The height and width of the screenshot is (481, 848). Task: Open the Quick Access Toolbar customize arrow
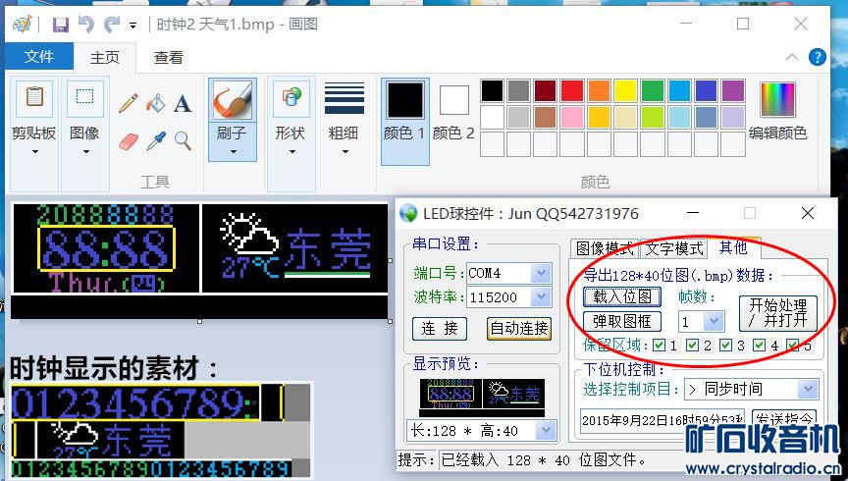133,26
